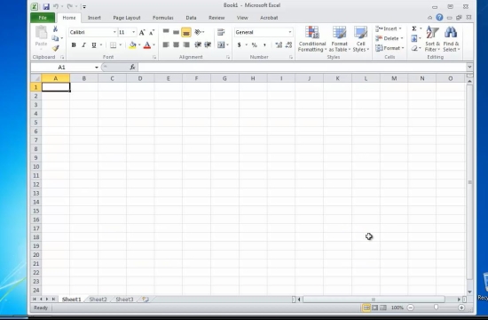Click the green File button
This screenshot has width=488, height=320.
(43, 18)
